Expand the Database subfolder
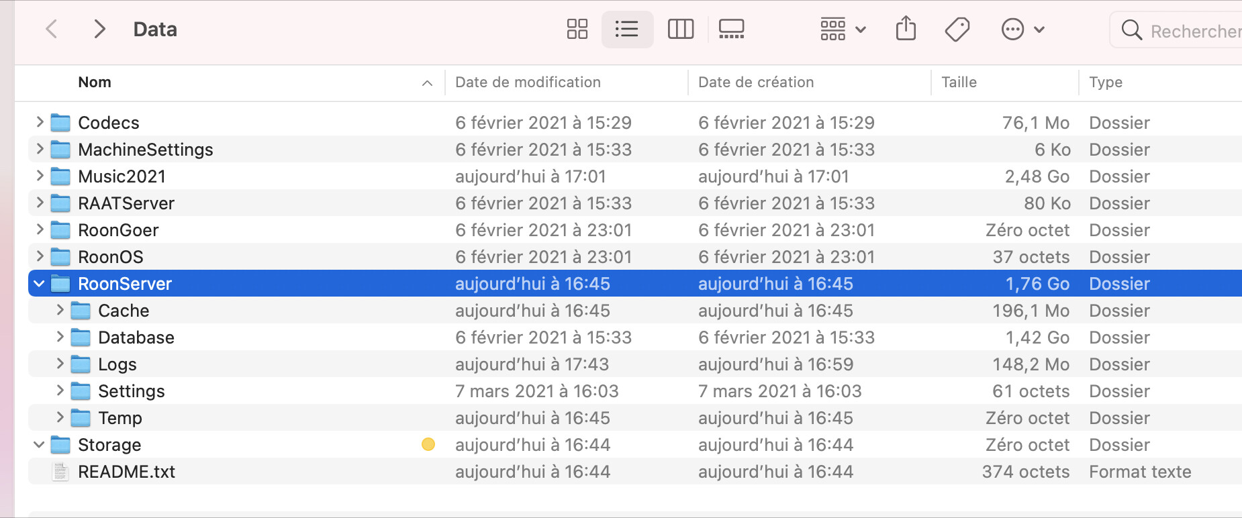Viewport: 1242px width, 518px height. (60, 336)
